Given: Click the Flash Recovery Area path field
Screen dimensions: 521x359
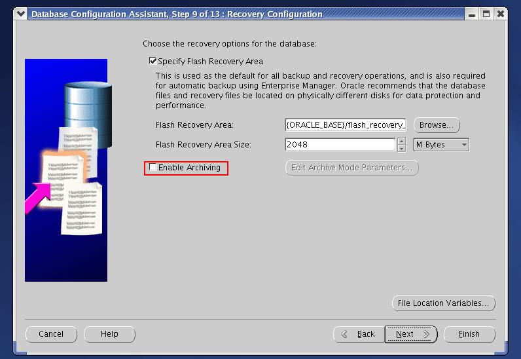Looking at the screenshot, I should (346, 124).
